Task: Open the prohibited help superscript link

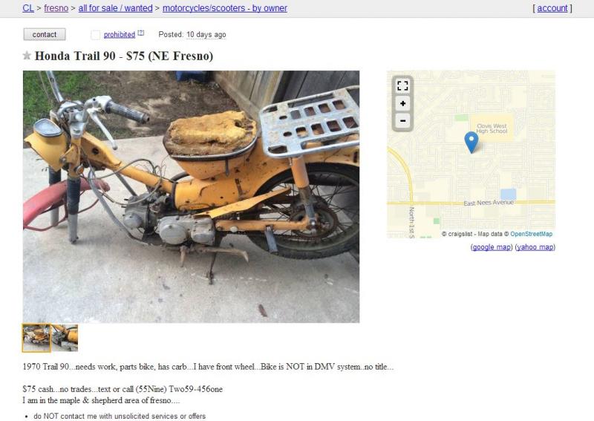Action: (140, 33)
